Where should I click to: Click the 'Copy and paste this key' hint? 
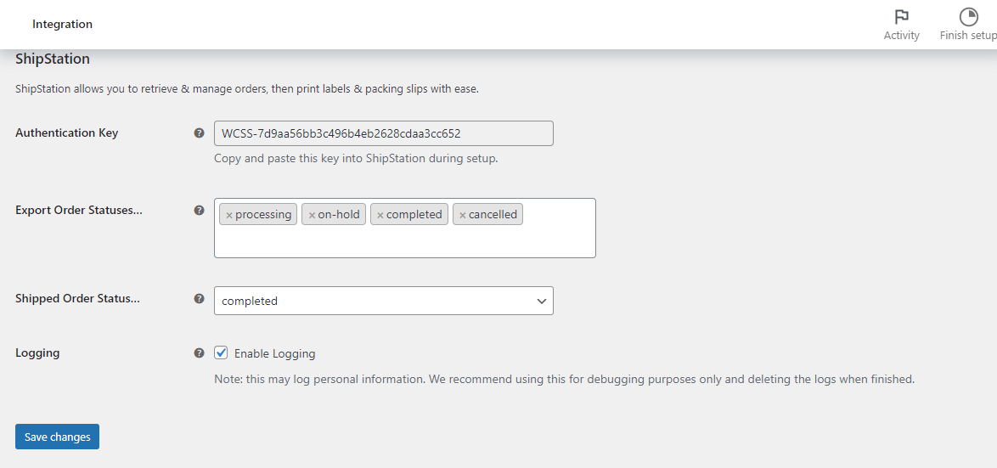pyautogui.click(x=356, y=158)
